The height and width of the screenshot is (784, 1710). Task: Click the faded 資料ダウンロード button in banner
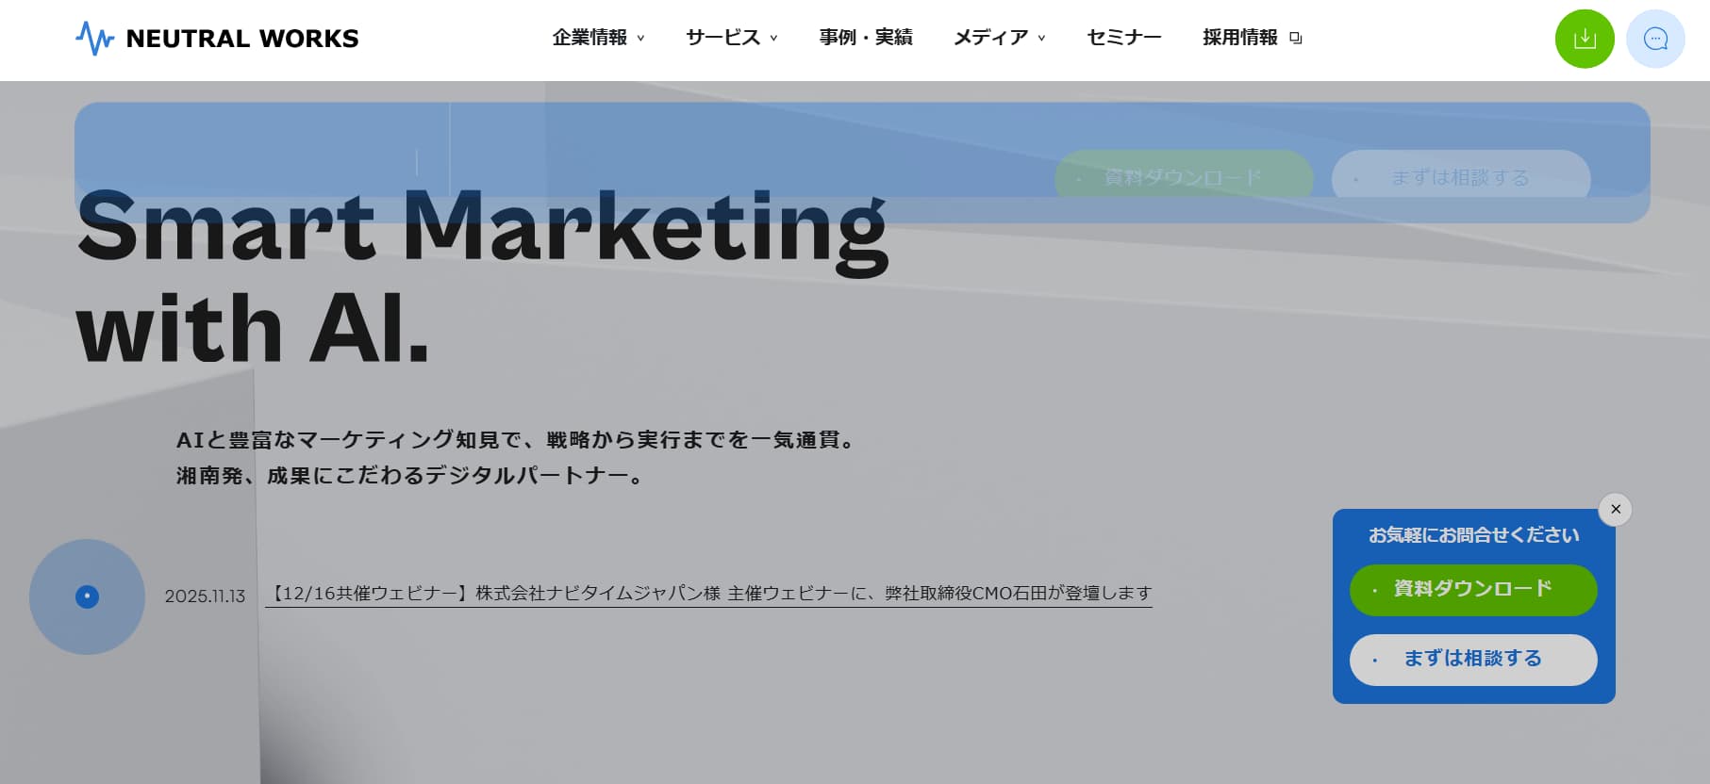tap(1184, 174)
